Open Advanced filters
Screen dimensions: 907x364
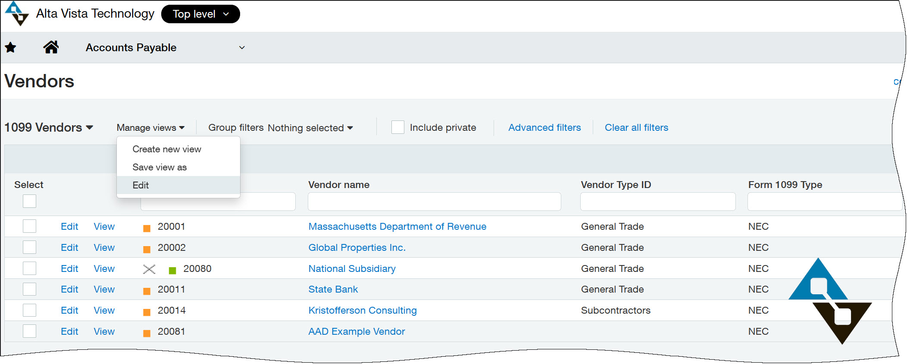point(544,127)
